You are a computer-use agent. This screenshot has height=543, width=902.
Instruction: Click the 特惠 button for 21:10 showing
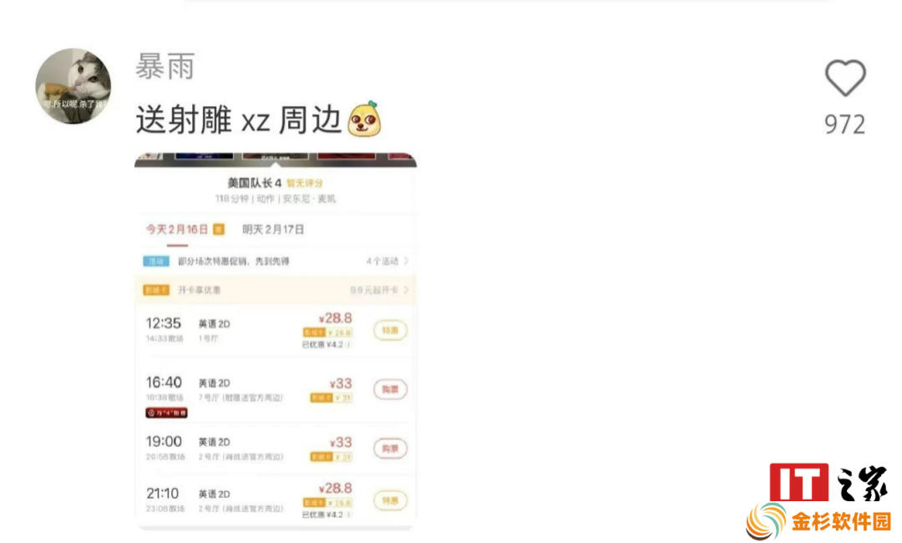click(390, 500)
